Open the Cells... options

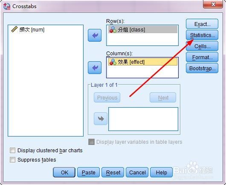click(x=202, y=46)
